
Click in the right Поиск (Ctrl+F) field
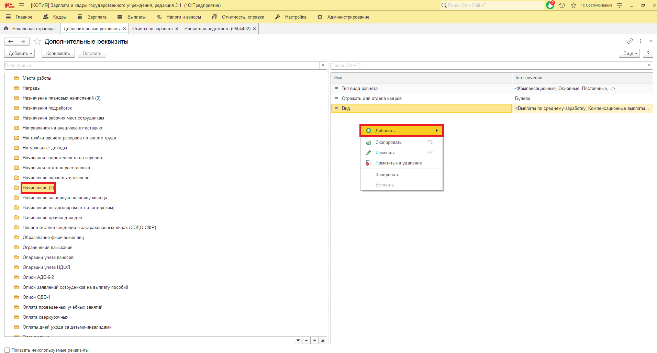[x=488, y=65]
